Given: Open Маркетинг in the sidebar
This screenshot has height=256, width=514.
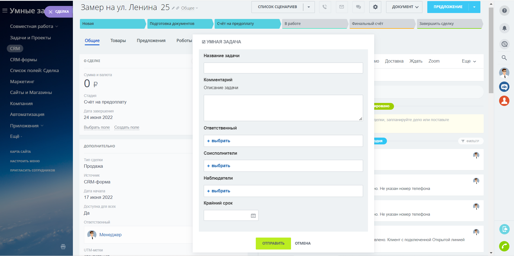Looking at the screenshot, I should [22, 82].
